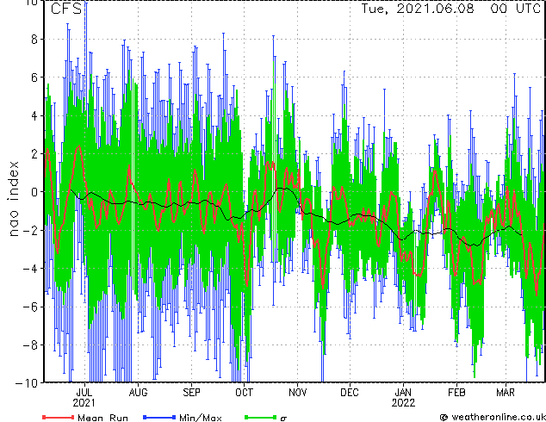Click the σ legend symbol

point(283,419)
